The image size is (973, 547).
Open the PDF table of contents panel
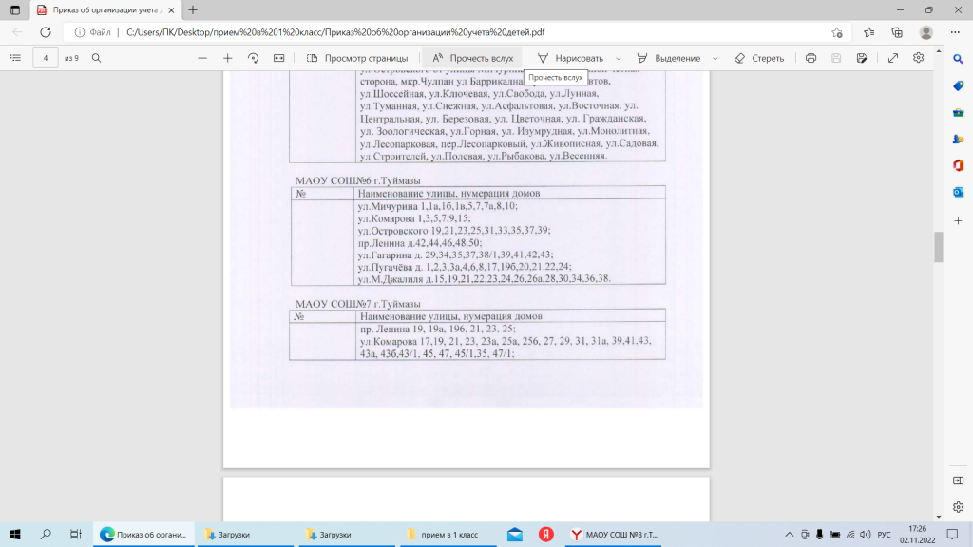pyautogui.click(x=15, y=58)
